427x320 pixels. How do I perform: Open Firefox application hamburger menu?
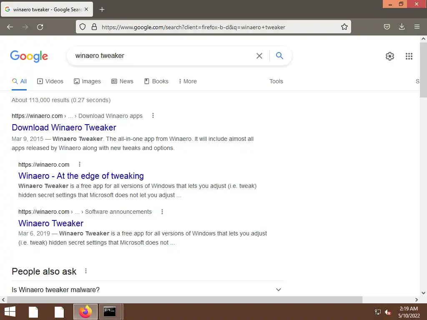click(x=417, y=27)
